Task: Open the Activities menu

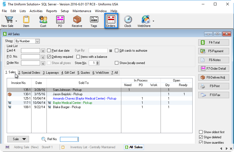Action: tap(36, 11)
